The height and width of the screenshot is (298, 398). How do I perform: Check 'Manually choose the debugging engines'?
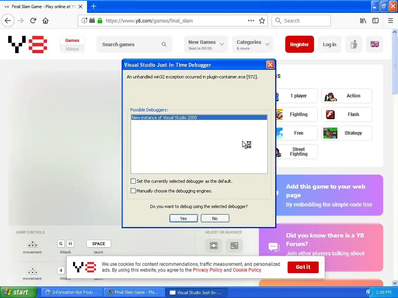coord(133,191)
